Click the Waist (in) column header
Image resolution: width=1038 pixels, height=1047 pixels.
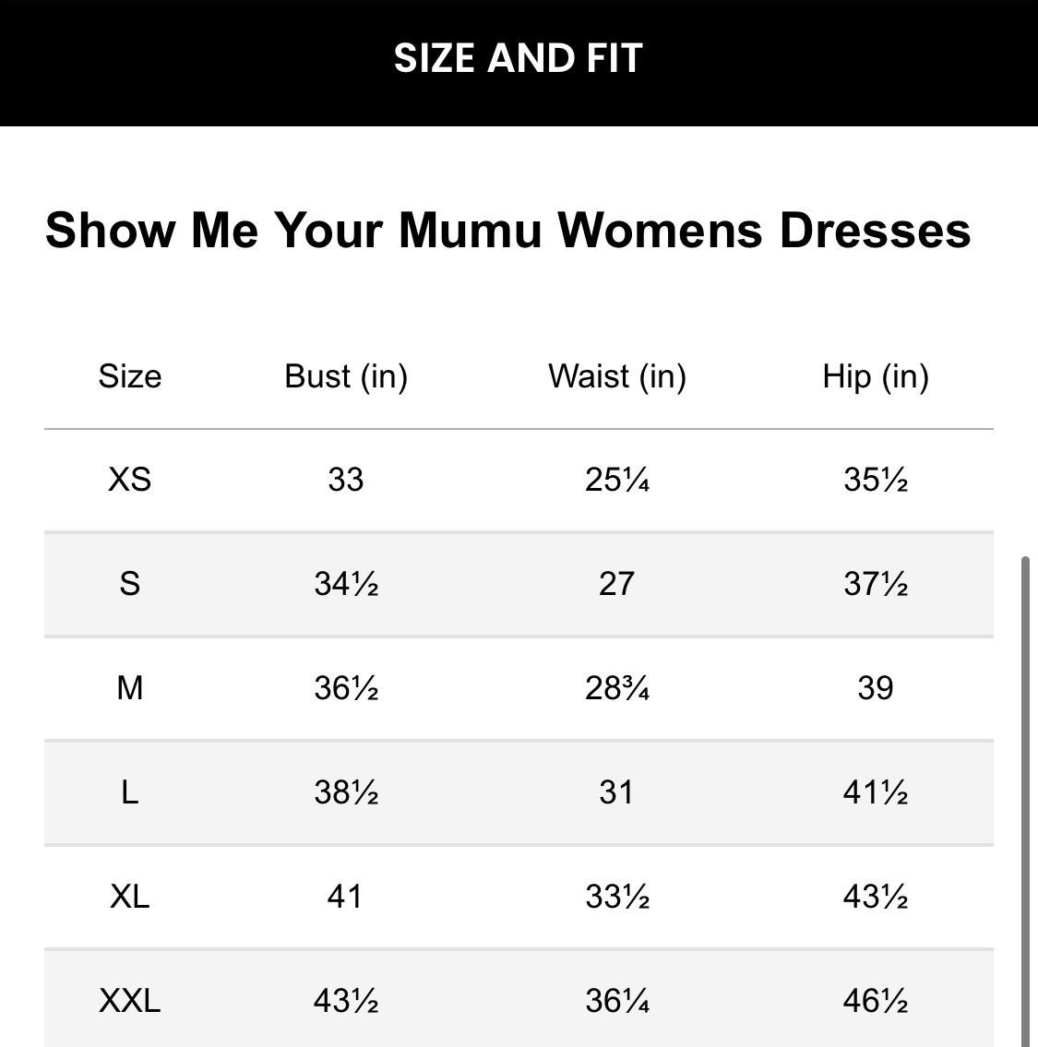coord(617,376)
